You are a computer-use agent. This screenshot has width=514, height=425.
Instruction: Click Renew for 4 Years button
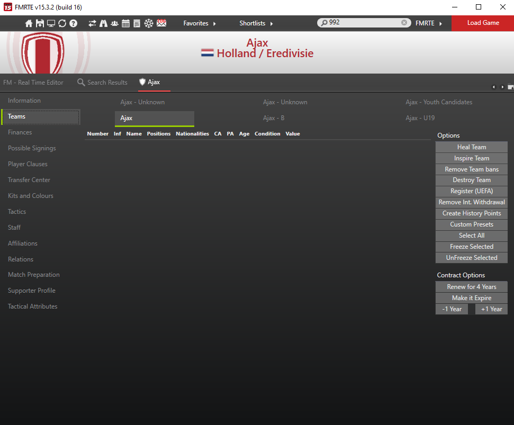471,287
